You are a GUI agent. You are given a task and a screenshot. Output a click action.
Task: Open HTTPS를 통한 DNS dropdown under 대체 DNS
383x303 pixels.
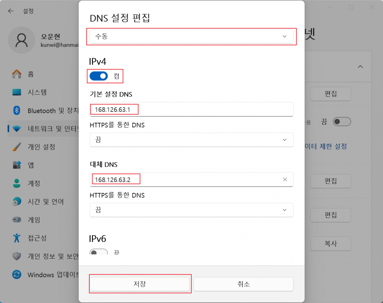pyautogui.click(x=191, y=210)
